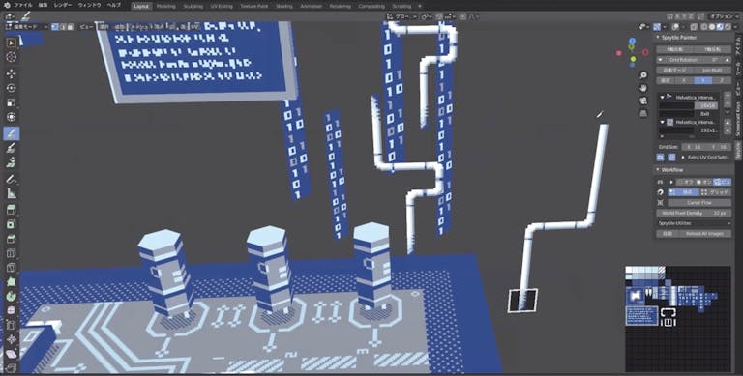Select the Select Box tool
This screenshot has height=376, width=743.
tap(12, 43)
